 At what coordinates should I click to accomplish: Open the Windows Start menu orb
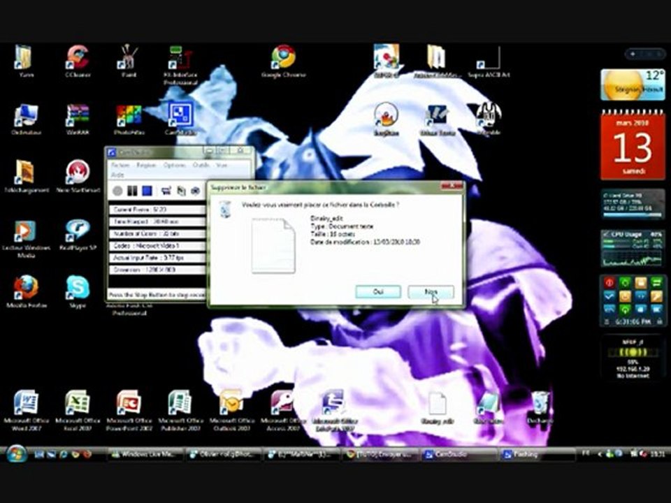(x=16, y=454)
